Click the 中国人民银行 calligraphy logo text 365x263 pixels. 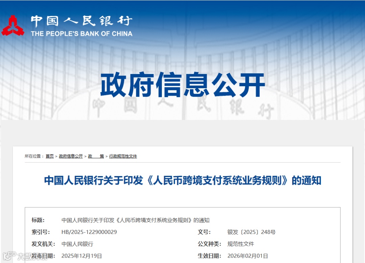tap(81, 21)
